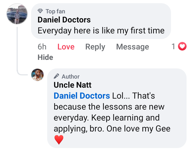Click the Top fan label text
Screen dimensions: 193x151
[x=55, y=11]
